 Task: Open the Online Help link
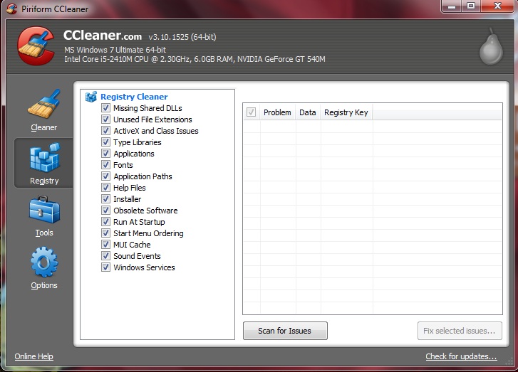pos(33,356)
